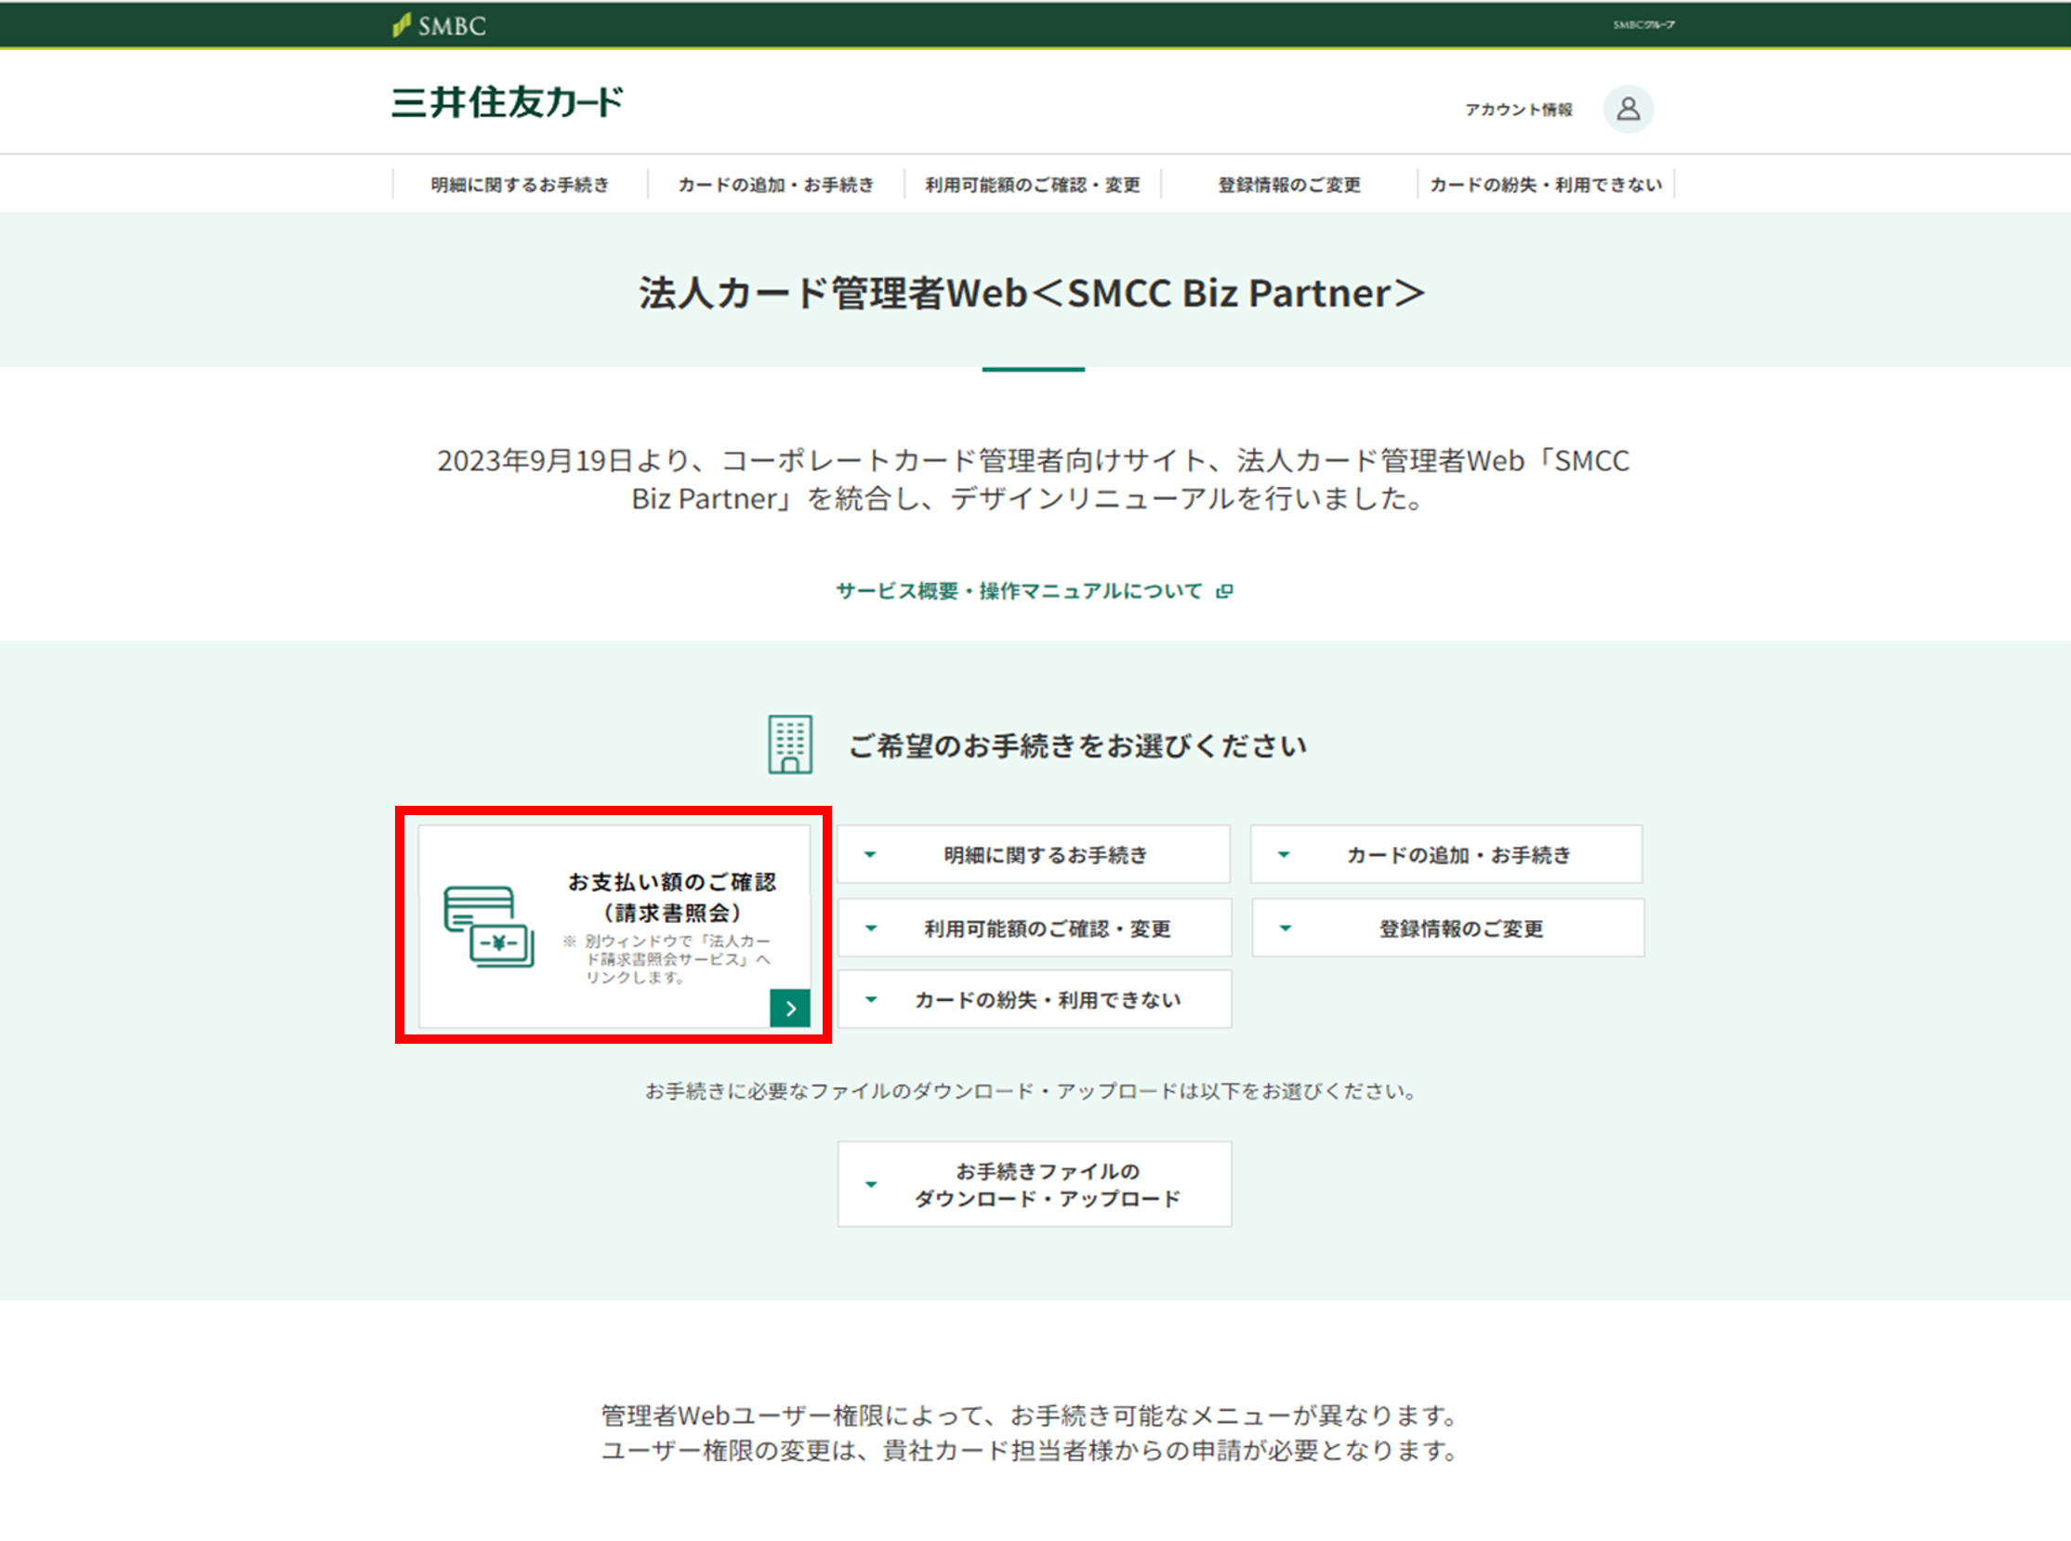This screenshot has width=2071, height=1541.
Task: Expand 登録情報のご変更 panel button
Action: 1448,928
